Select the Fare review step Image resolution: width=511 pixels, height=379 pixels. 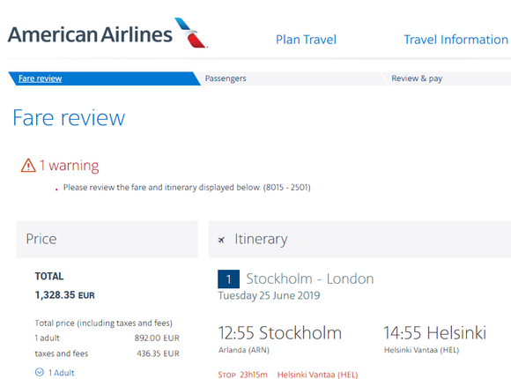(x=40, y=78)
